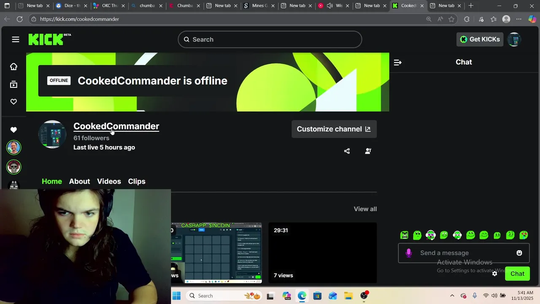This screenshot has width=540, height=304.
Task: Open the browser favorites list
Action: pyautogui.click(x=494, y=19)
